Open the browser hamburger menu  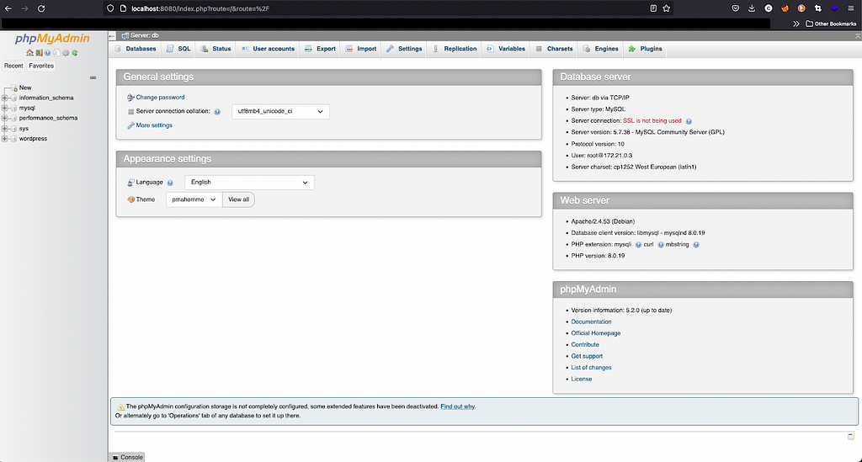pos(850,8)
